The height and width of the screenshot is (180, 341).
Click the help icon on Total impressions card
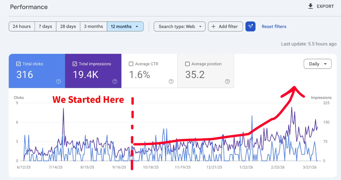pyautogui.click(x=115, y=82)
